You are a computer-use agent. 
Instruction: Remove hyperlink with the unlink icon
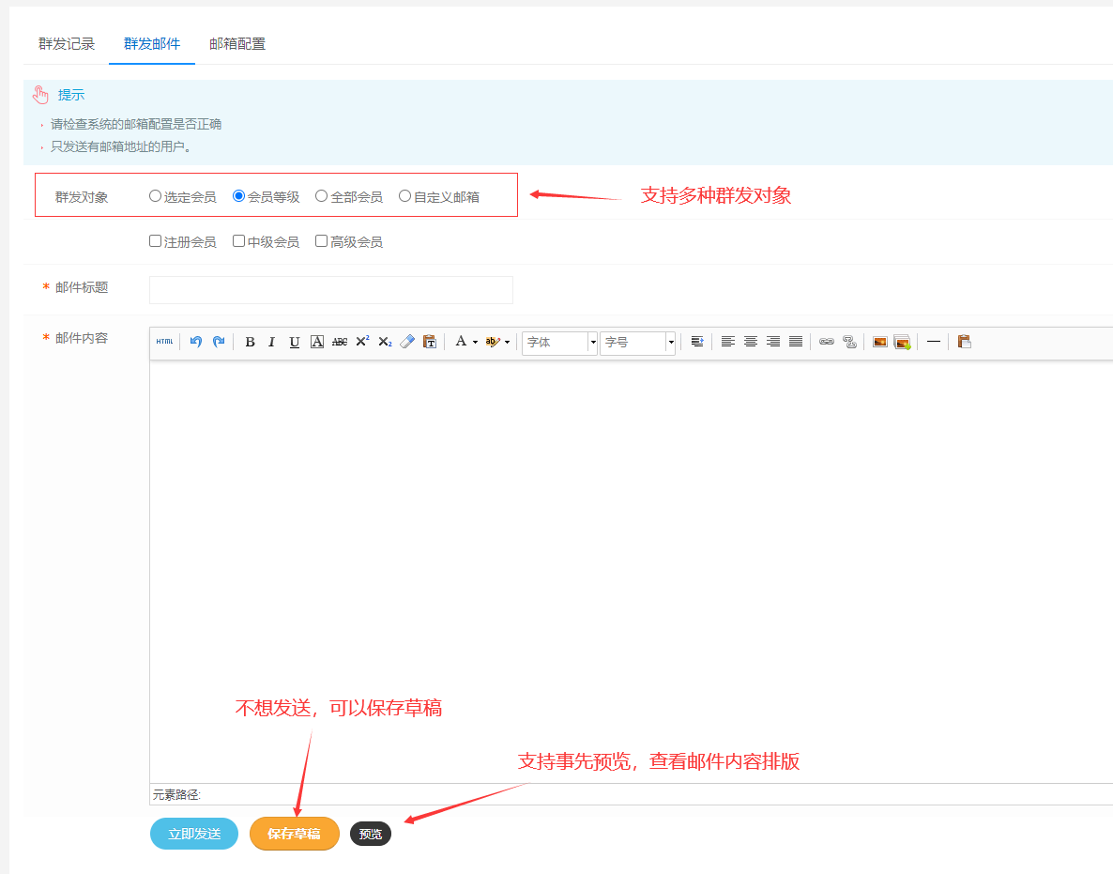(x=849, y=343)
